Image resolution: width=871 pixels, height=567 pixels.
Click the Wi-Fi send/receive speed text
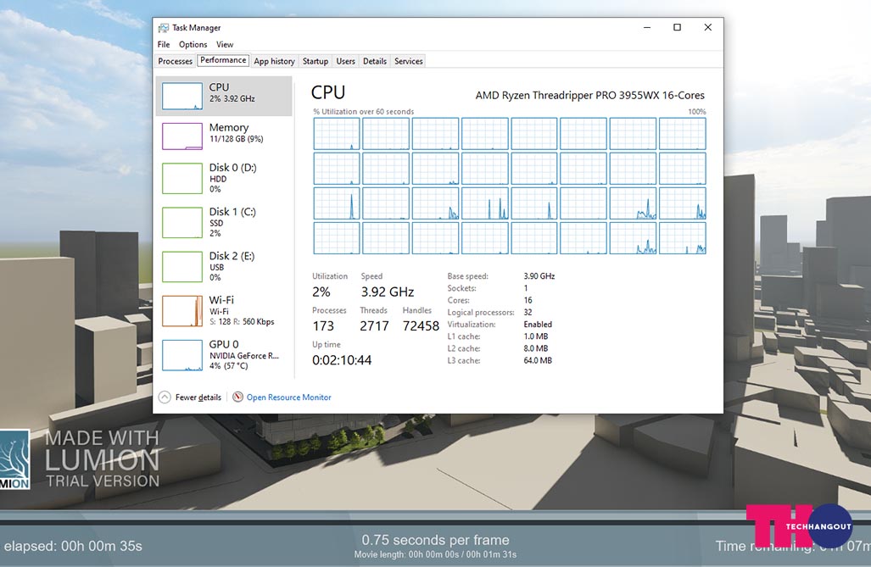242,321
